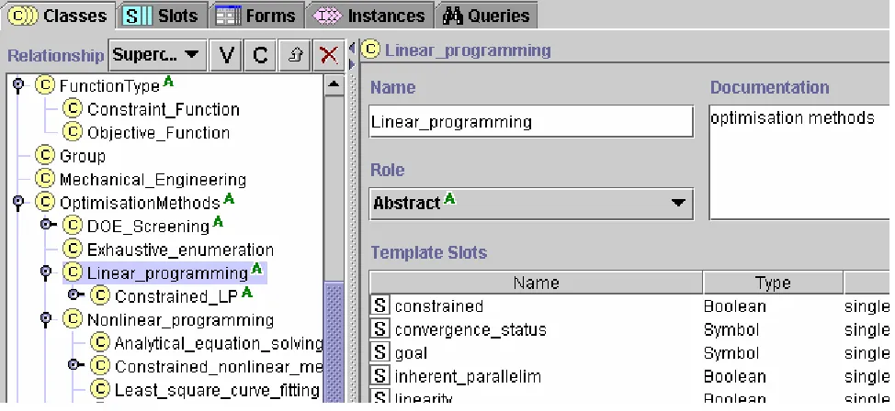The width and height of the screenshot is (895, 411).
Task: Select the Least_square_curve_fitting class
Action: (218, 390)
